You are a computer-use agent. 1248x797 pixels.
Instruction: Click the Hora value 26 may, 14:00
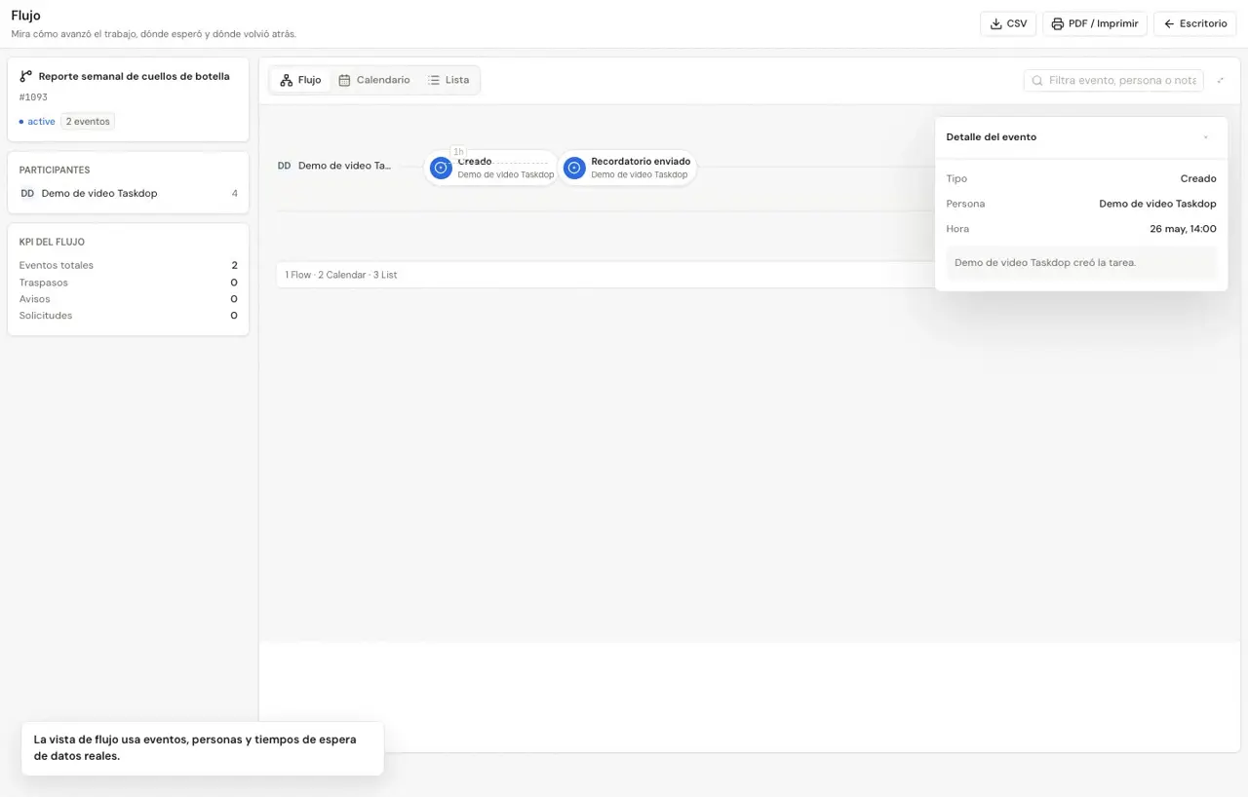1183,229
